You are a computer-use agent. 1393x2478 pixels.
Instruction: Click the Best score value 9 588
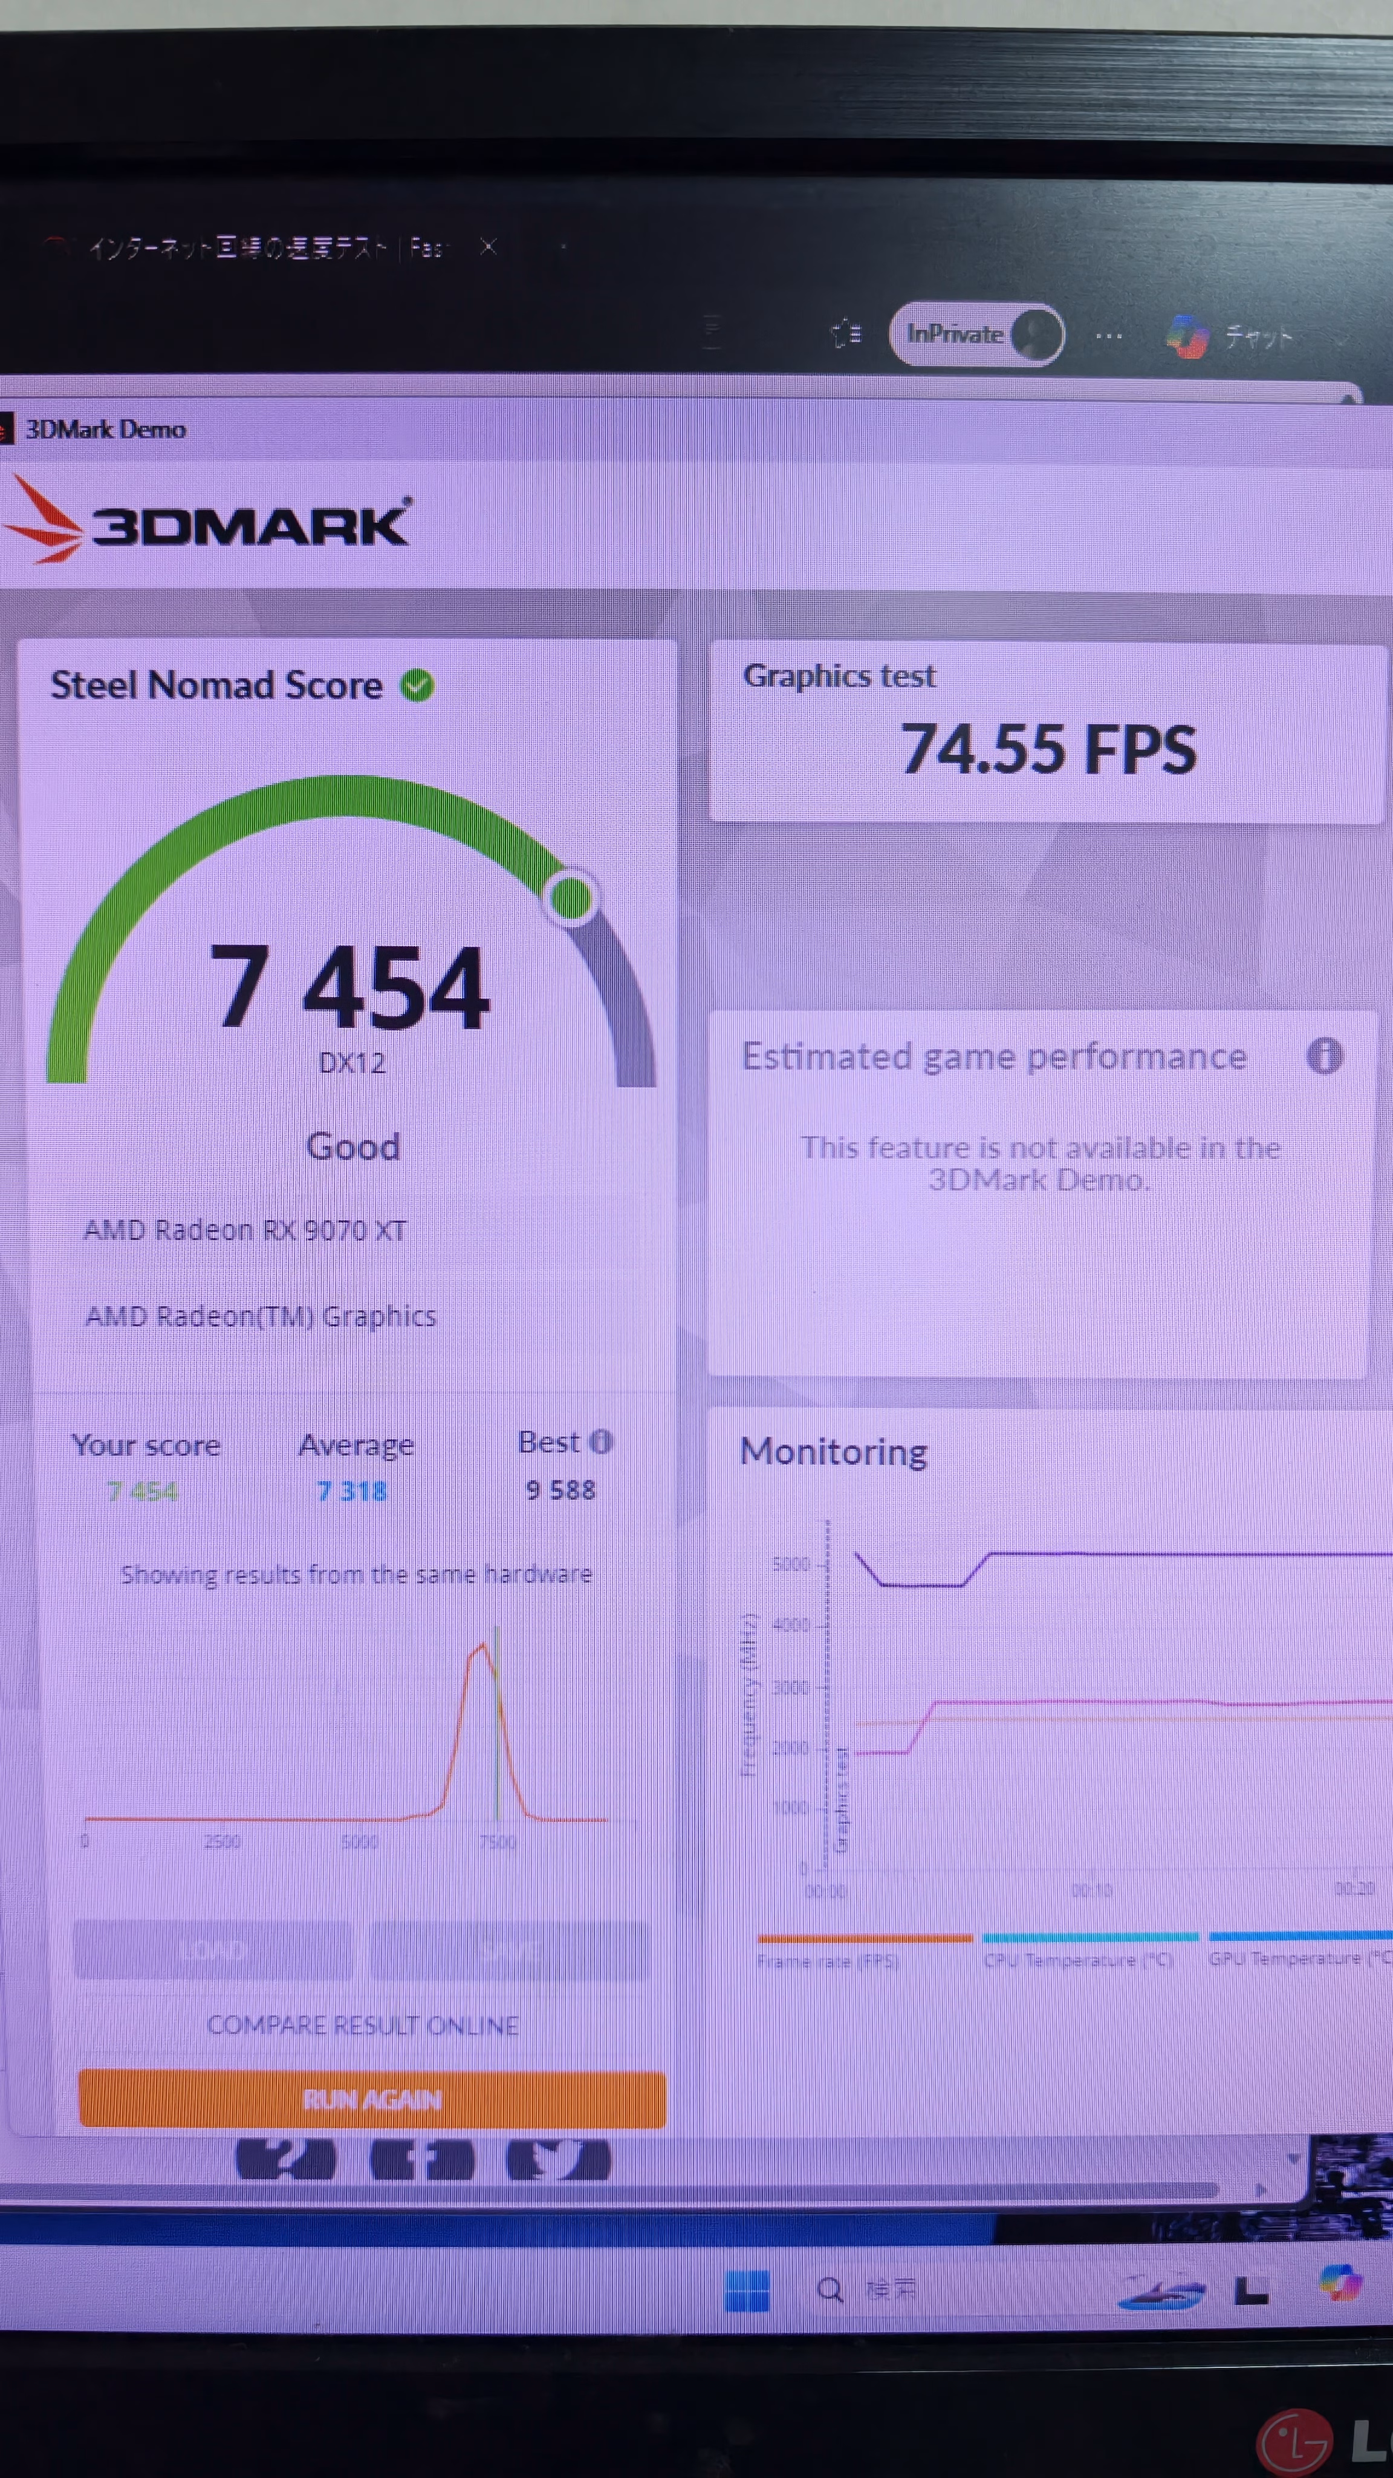click(x=560, y=1490)
